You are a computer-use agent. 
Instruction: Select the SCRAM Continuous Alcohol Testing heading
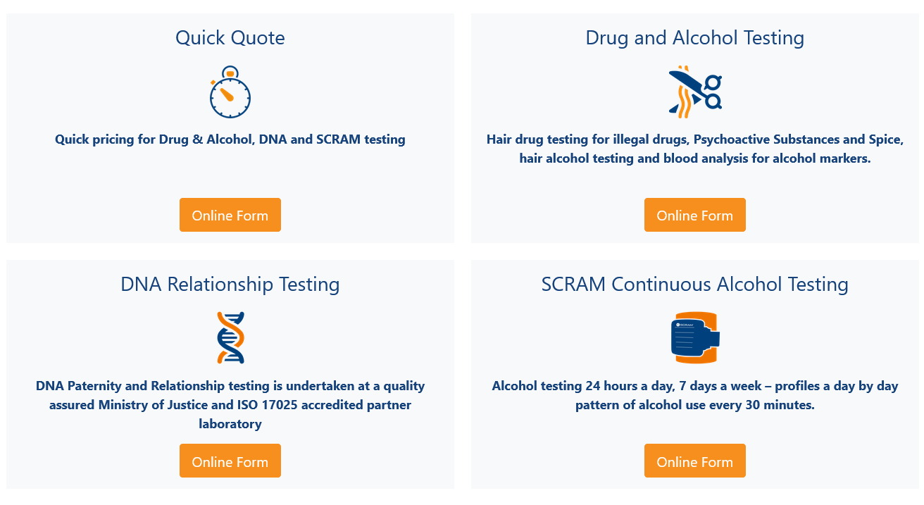[694, 284]
